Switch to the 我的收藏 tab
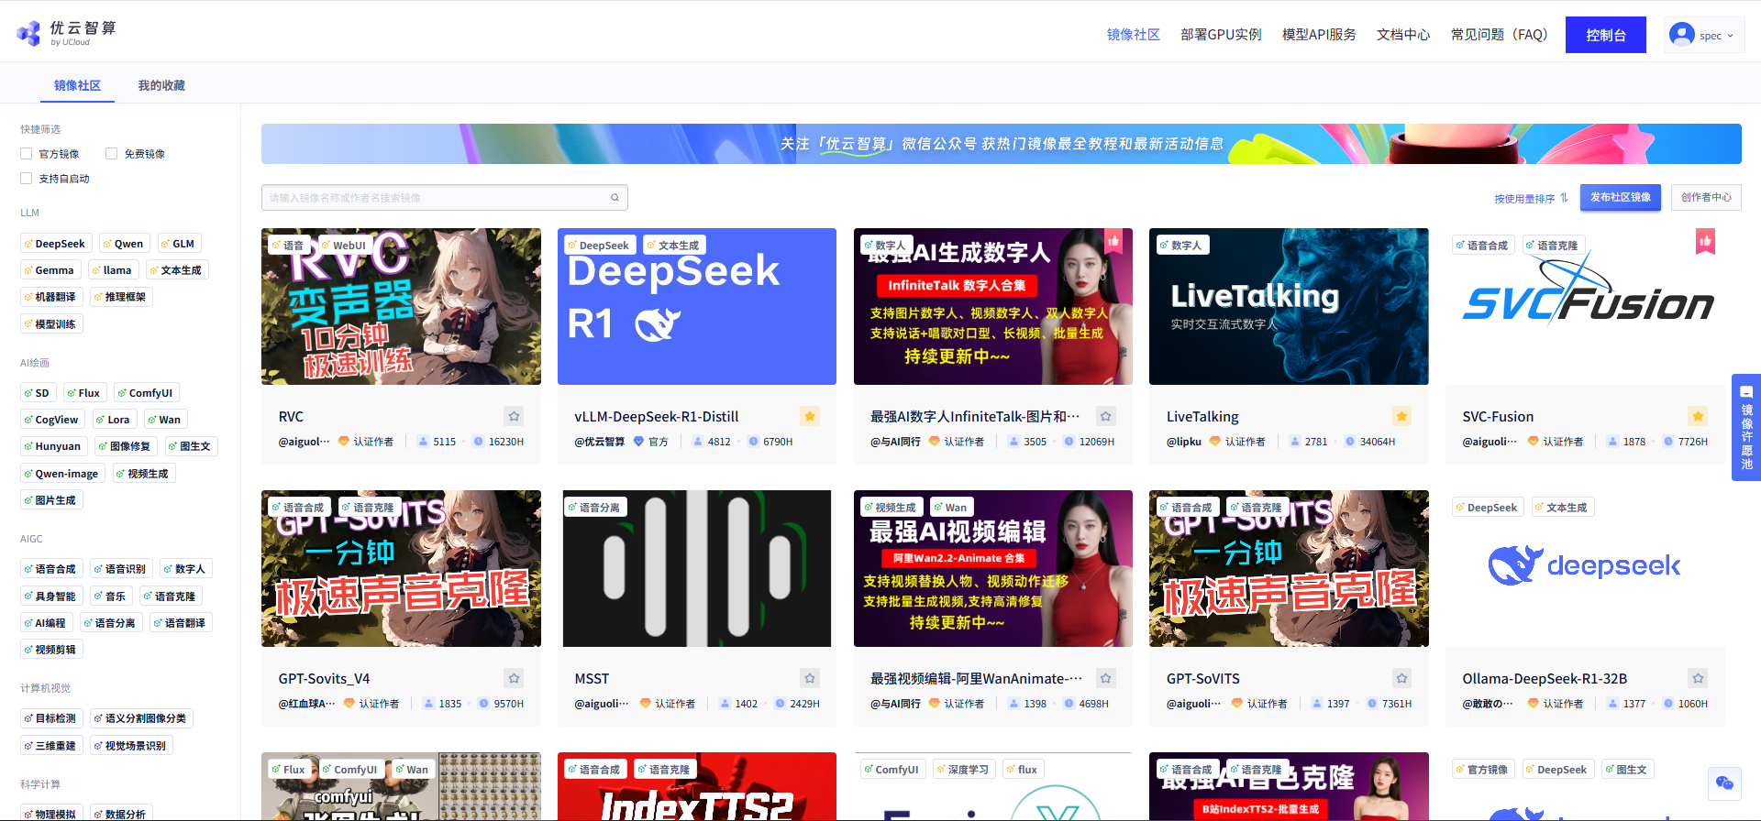 click(x=161, y=85)
